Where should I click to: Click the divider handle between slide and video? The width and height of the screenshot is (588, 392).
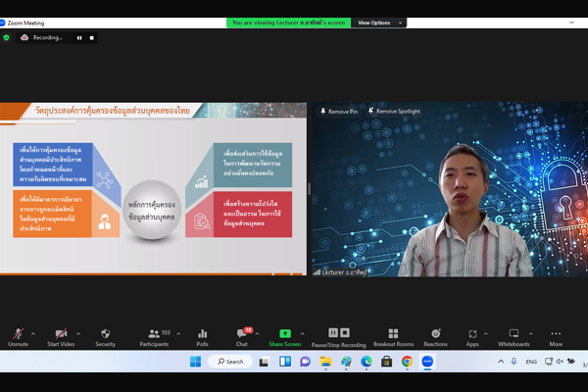point(309,189)
